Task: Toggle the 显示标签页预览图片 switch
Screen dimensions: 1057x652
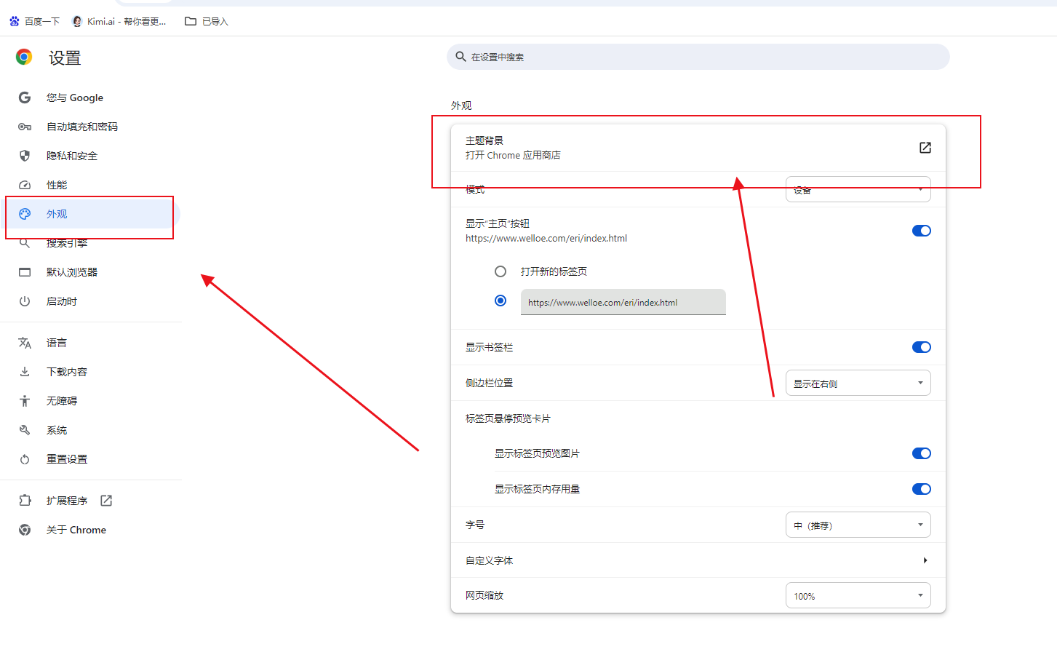Action: coord(922,453)
